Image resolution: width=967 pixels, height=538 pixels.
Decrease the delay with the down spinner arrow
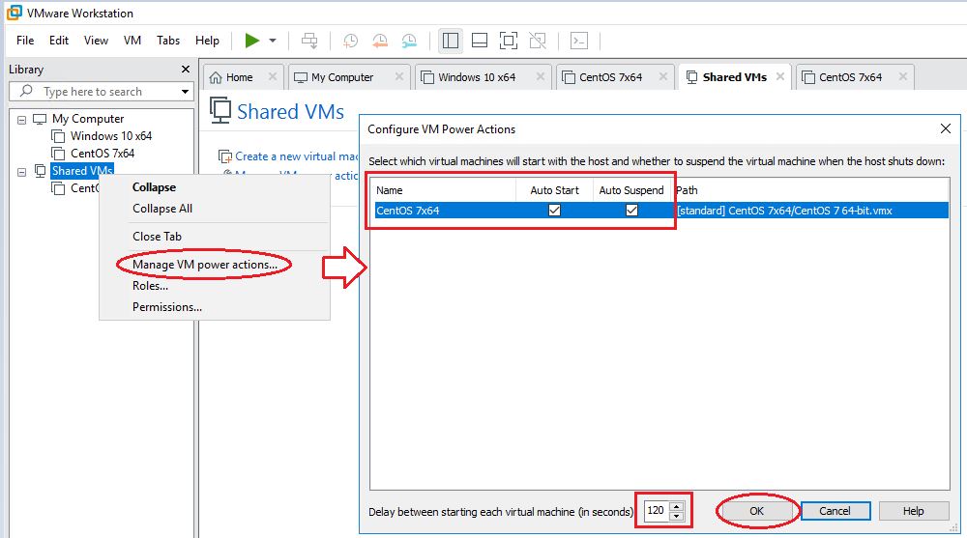pos(677,516)
